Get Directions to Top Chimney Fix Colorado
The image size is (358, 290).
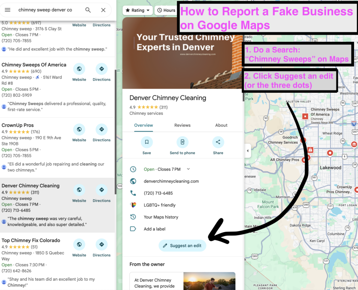[101, 245]
